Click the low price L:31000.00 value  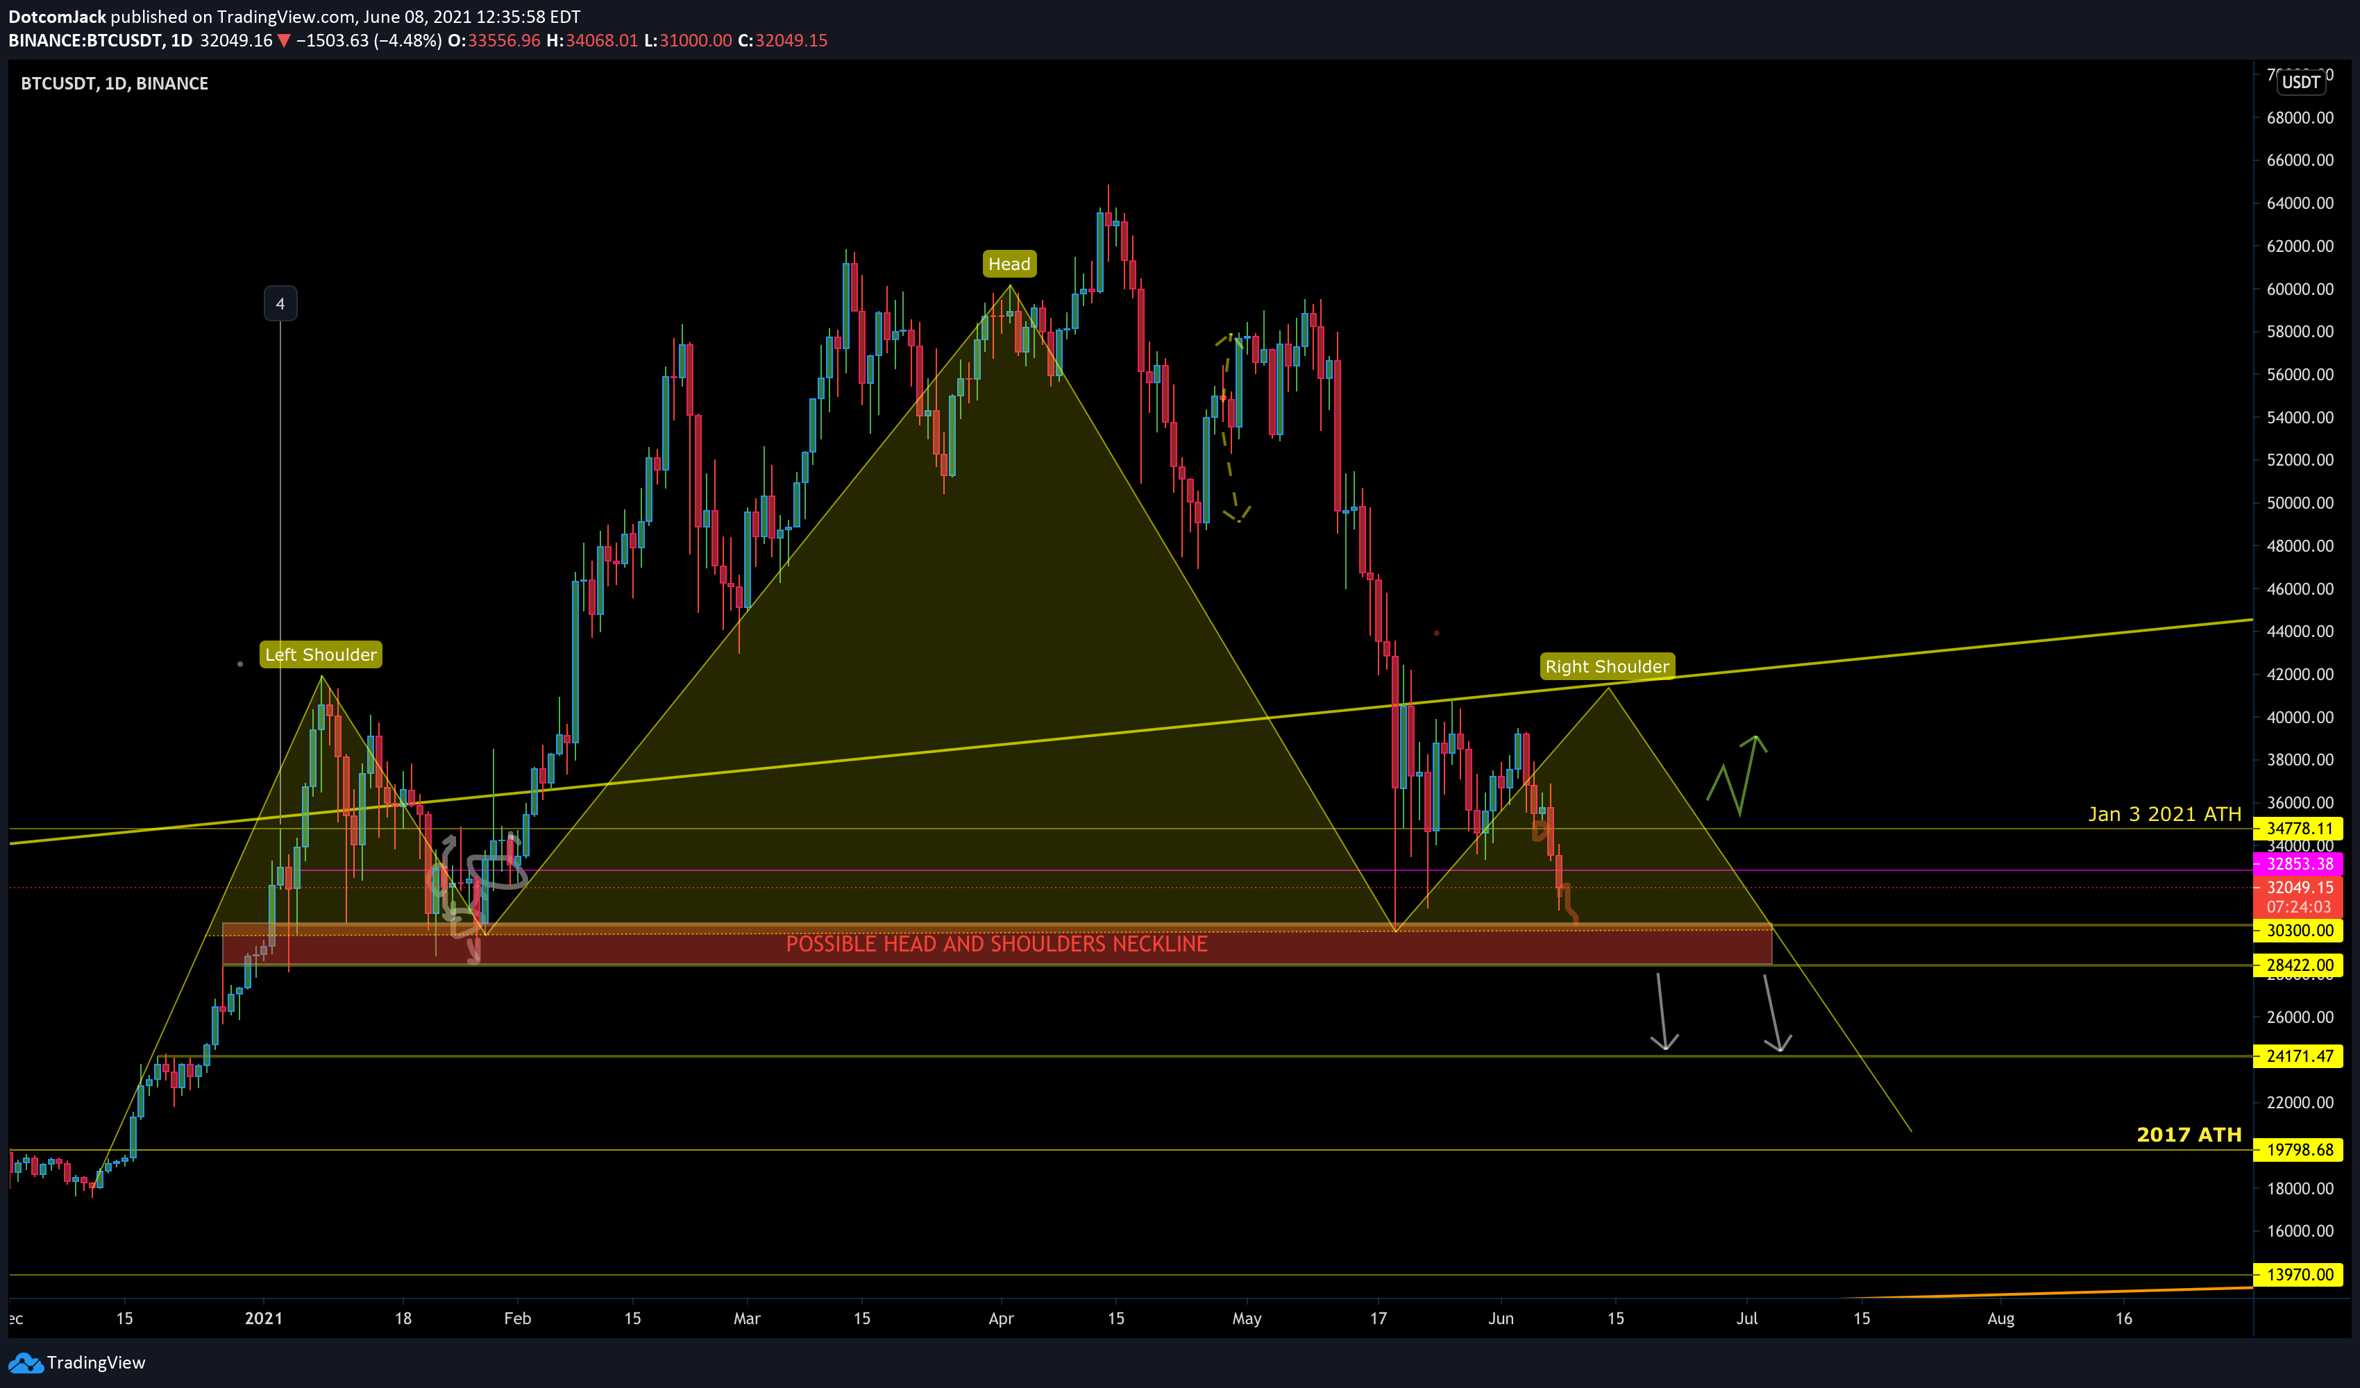tap(687, 40)
